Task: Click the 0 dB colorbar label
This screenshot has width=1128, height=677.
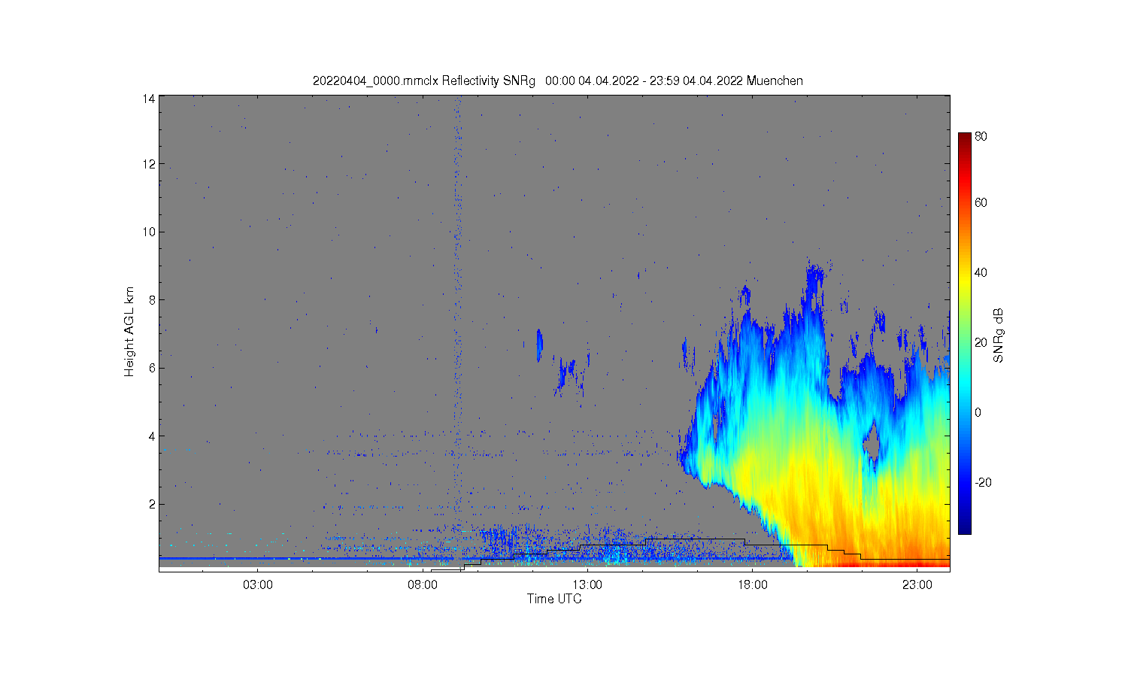Action: [978, 412]
